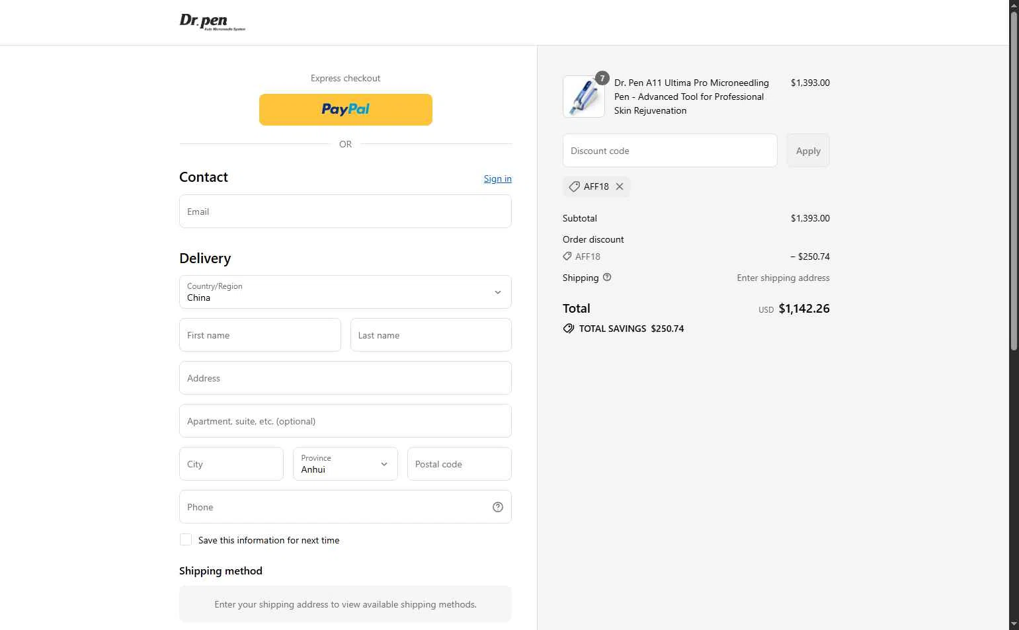This screenshot has width=1019, height=630.
Task: Click the total price $1,142.26
Action: coord(804,309)
